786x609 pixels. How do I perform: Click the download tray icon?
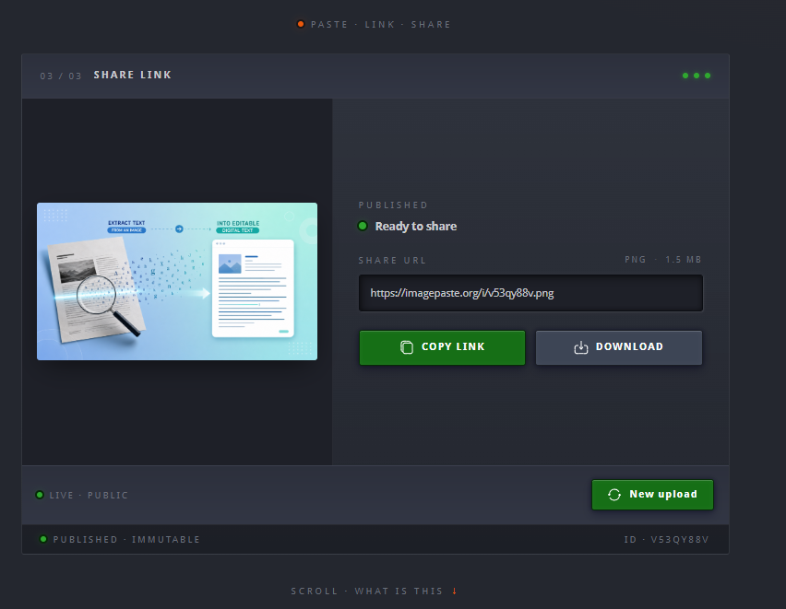(580, 347)
